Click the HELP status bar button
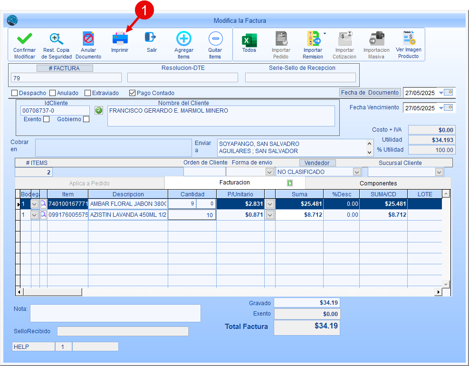Image resolution: width=469 pixels, height=366 pixels. point(33,347)
